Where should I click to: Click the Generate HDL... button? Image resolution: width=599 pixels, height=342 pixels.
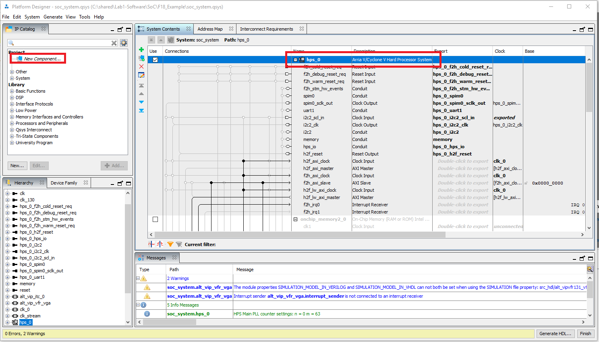coord(555,334)
